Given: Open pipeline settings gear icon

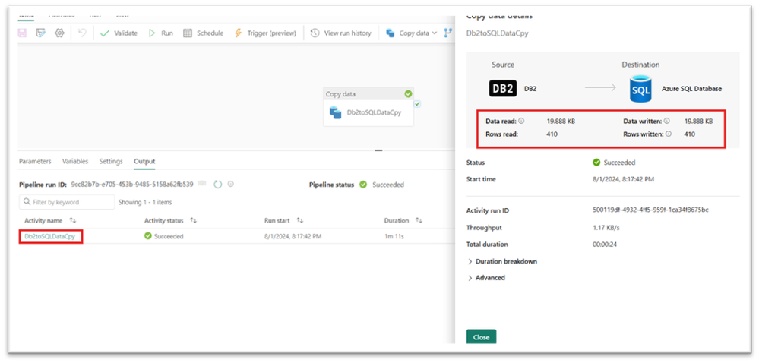Looking at the screenshot, I should (x=59, y=33).
